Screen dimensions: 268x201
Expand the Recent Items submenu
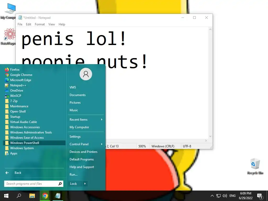(x=86, y=120)
